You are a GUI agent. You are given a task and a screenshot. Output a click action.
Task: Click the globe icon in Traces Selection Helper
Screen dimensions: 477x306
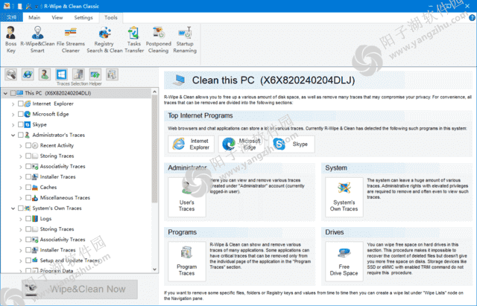click(28, 74)
